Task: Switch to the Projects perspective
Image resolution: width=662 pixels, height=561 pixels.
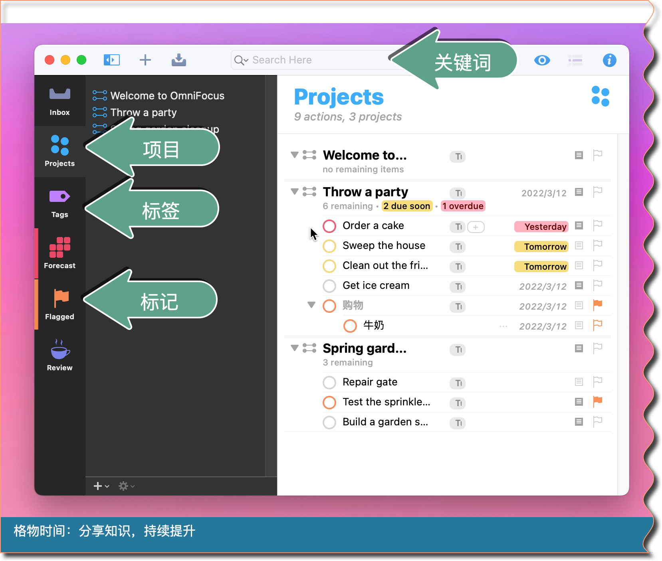Action: pyautogui.click(x=60, y=152)
